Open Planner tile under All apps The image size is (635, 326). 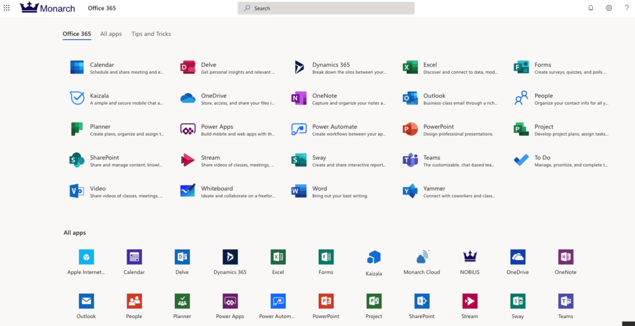(x=182, y=306)
